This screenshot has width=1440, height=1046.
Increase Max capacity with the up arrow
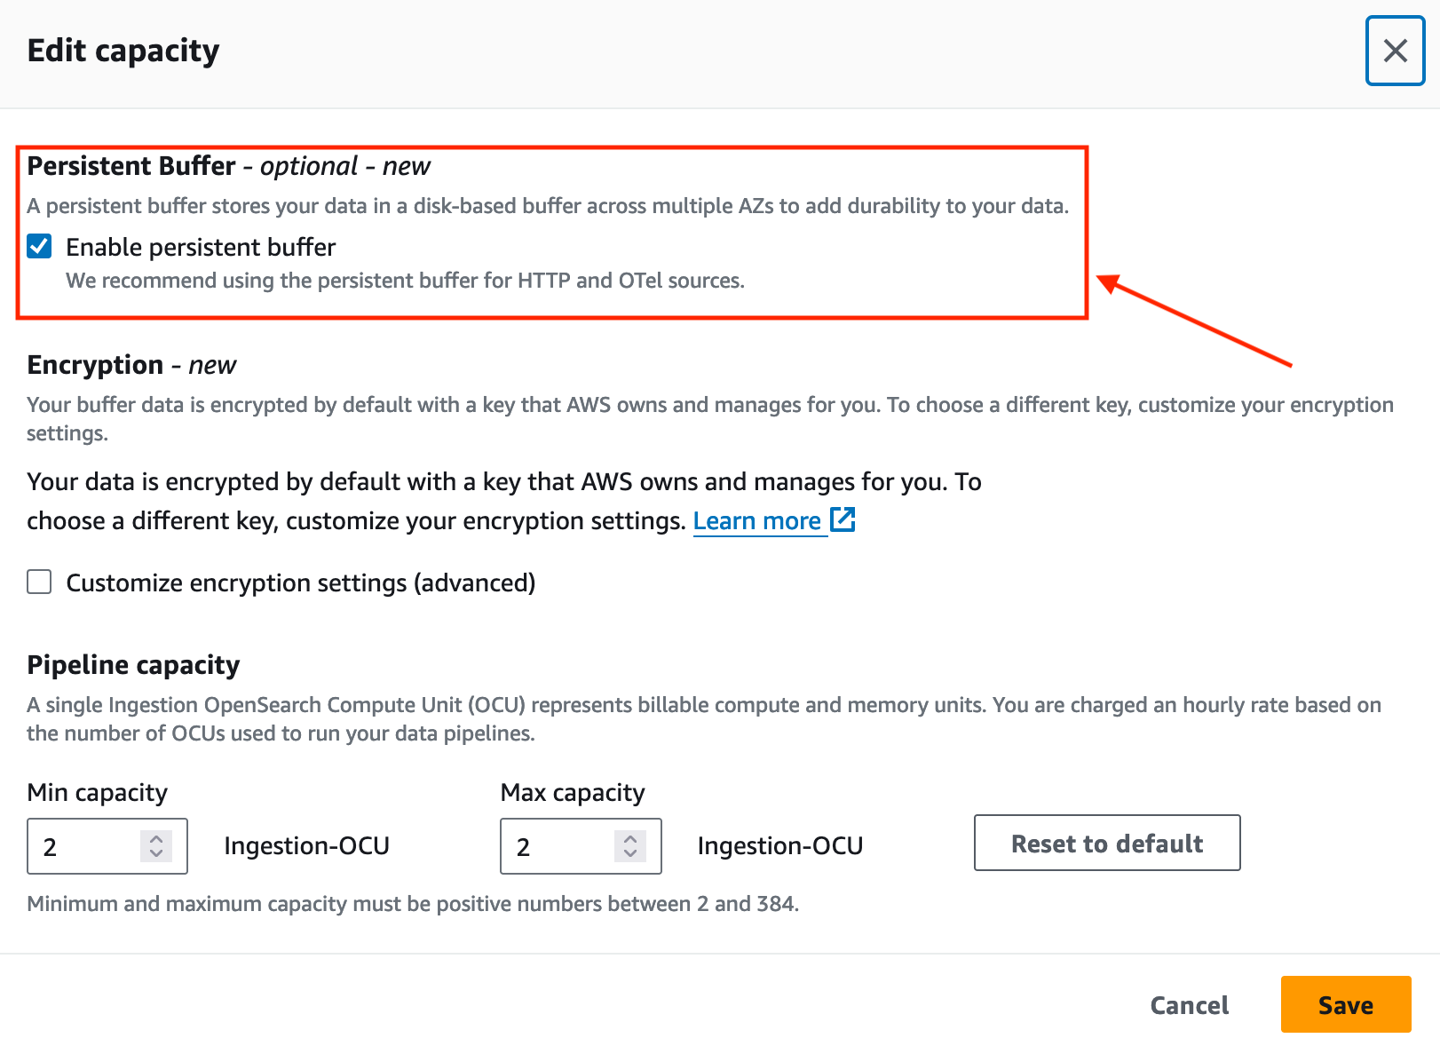(x=630, y=838)
